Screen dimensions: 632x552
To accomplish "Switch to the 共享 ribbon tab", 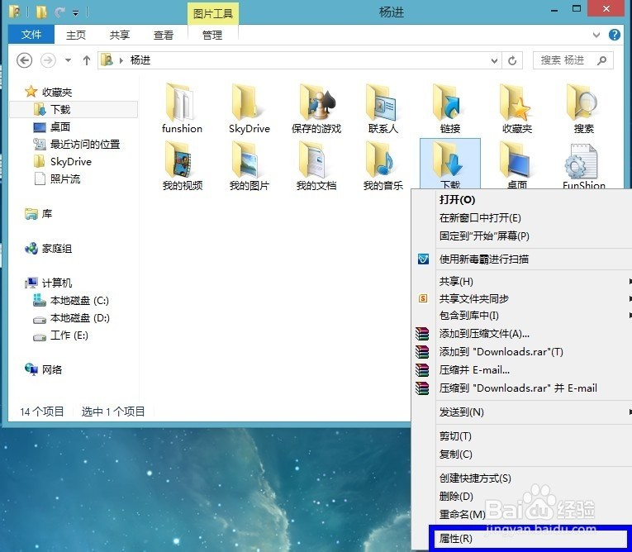I will pos(120,35).
